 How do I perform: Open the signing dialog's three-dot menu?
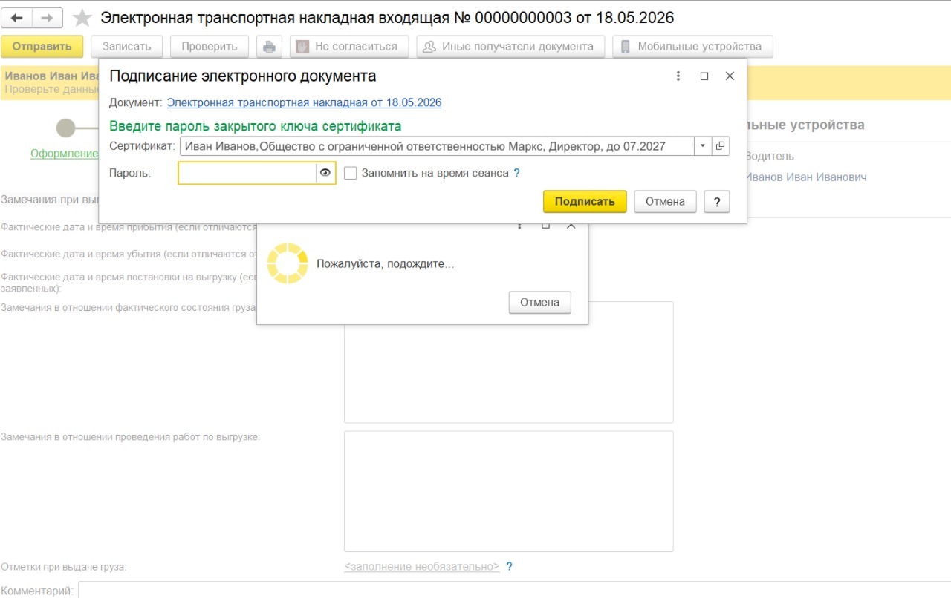point(678,76)
